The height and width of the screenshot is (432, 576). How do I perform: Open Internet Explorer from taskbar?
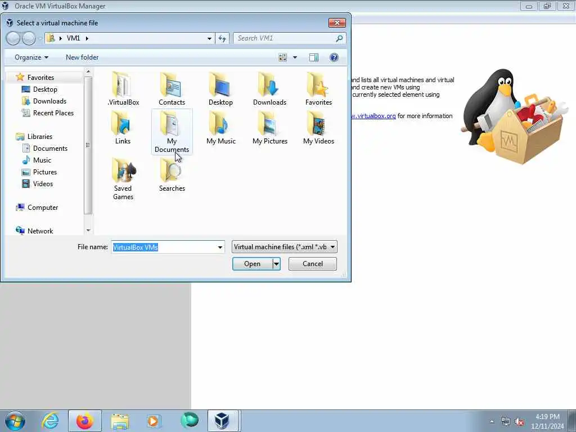coord(50,421)
